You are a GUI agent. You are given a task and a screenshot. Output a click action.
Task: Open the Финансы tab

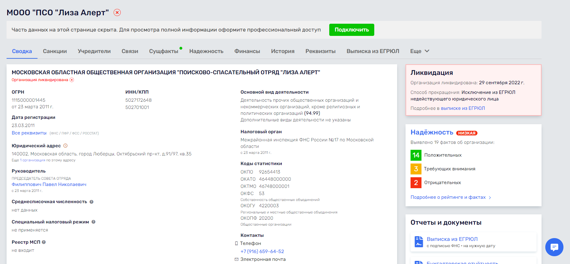click(247, 51)
